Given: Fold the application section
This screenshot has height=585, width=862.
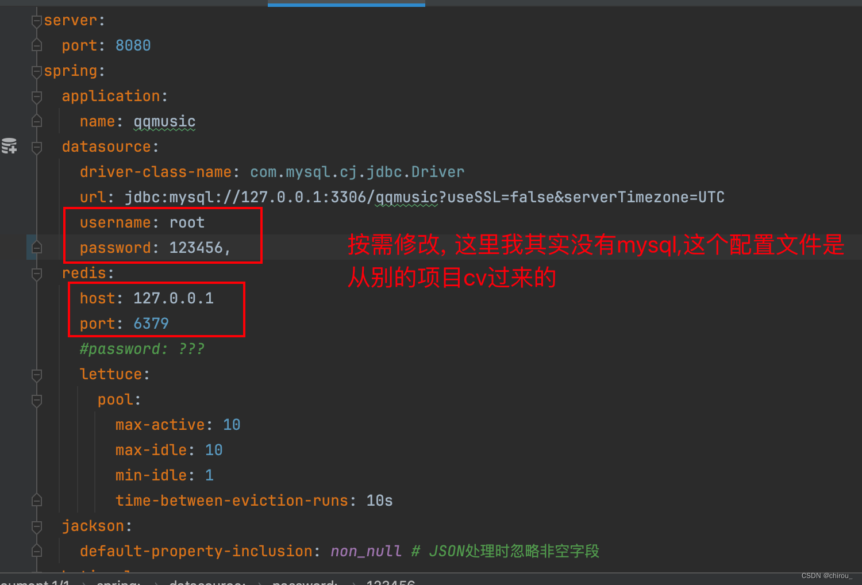Looking at the screenshot, I should pyautogui.click(x=37, y=97).
